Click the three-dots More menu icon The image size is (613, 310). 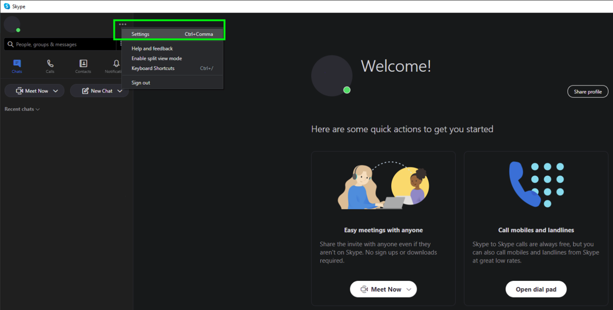[x=123, y=24]
